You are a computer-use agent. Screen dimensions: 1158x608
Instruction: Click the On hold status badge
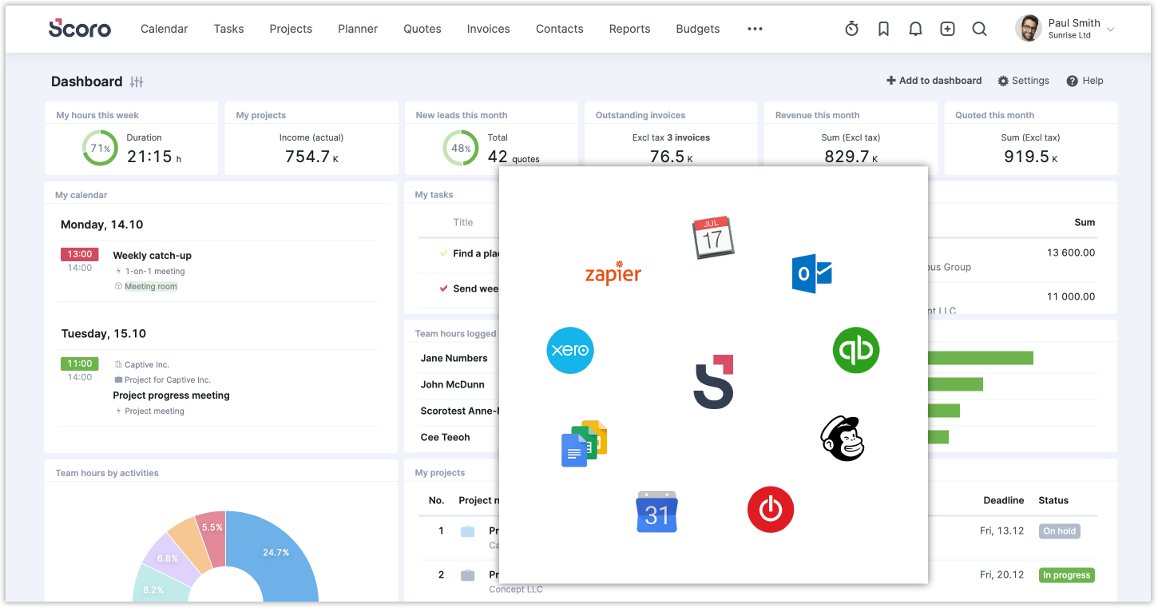click(1059, 531)
